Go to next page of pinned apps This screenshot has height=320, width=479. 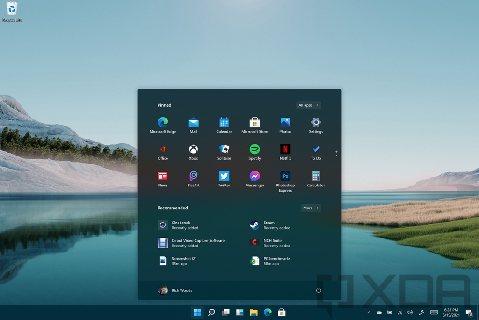(x=336, y=155)
